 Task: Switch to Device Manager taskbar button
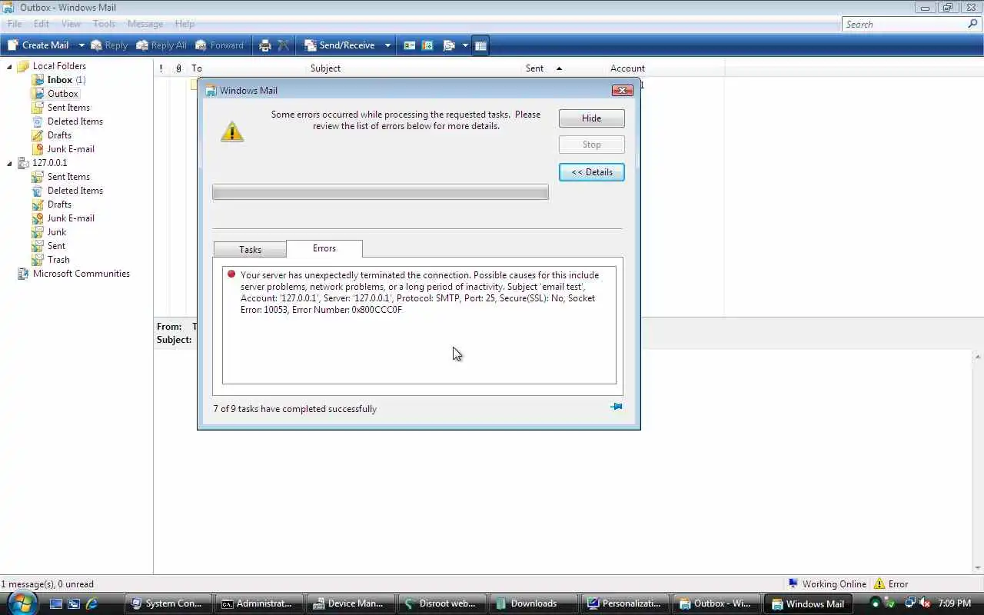tap(350, 603)
